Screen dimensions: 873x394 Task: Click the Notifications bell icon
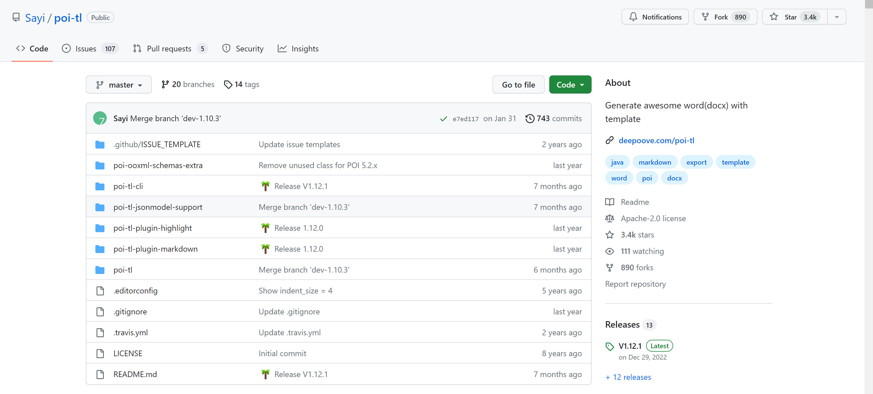(633, 17)
